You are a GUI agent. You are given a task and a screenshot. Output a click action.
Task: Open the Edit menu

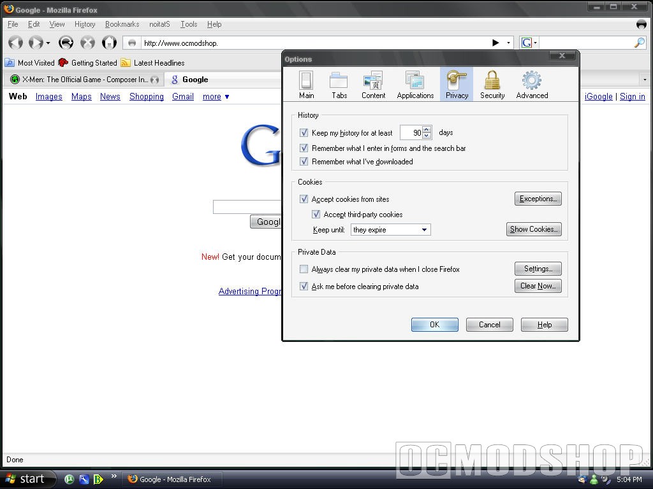pyautogui.click(x=34, y=24)
